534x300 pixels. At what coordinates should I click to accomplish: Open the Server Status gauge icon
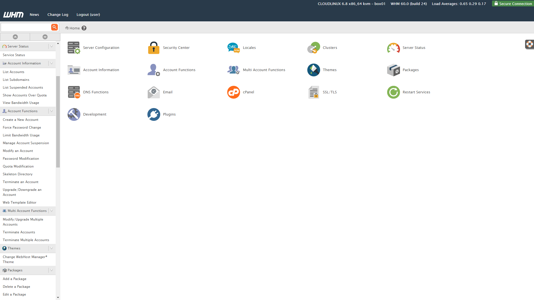point(393,48)
